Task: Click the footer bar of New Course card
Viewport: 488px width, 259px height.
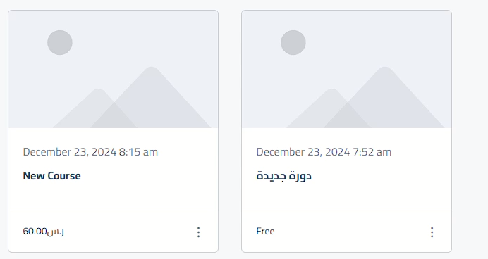Action: [x=114, y=232]
